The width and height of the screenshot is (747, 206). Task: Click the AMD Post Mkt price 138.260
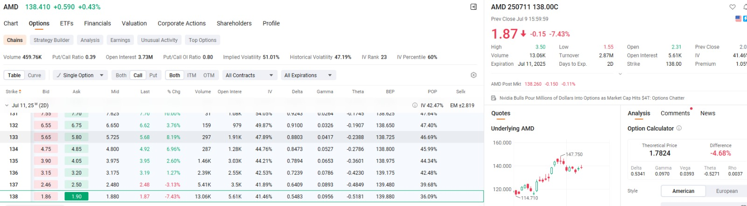pos(533,84)
